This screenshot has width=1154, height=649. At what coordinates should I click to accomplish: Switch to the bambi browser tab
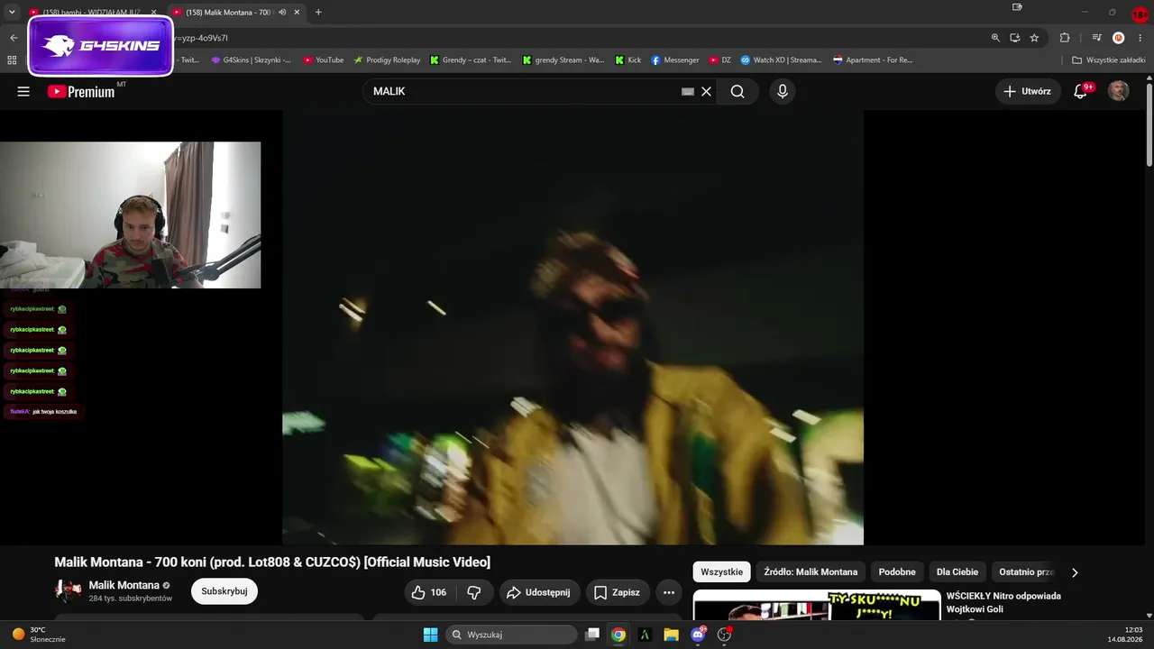(x=90, y=13)
